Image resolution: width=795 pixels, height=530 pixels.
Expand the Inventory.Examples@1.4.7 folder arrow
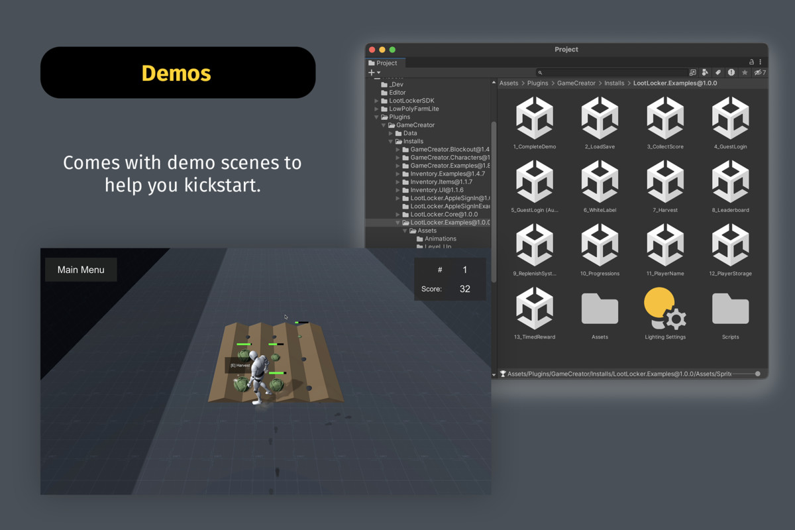[398, 174]
